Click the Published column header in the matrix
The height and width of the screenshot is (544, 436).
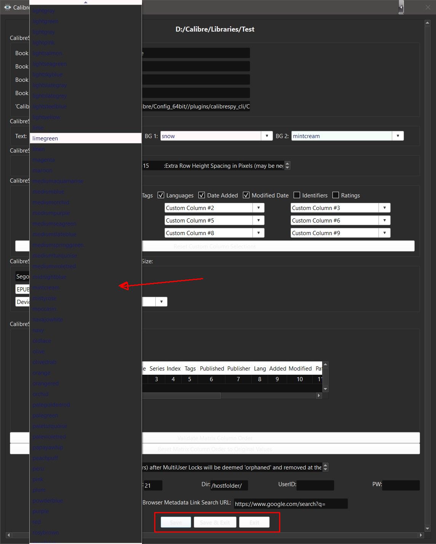[x=212, y=368]
